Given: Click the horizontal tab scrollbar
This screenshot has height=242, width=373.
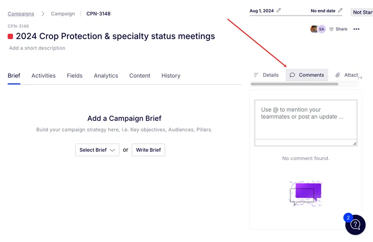Looking at the screenshot, I should pos(294,84).
